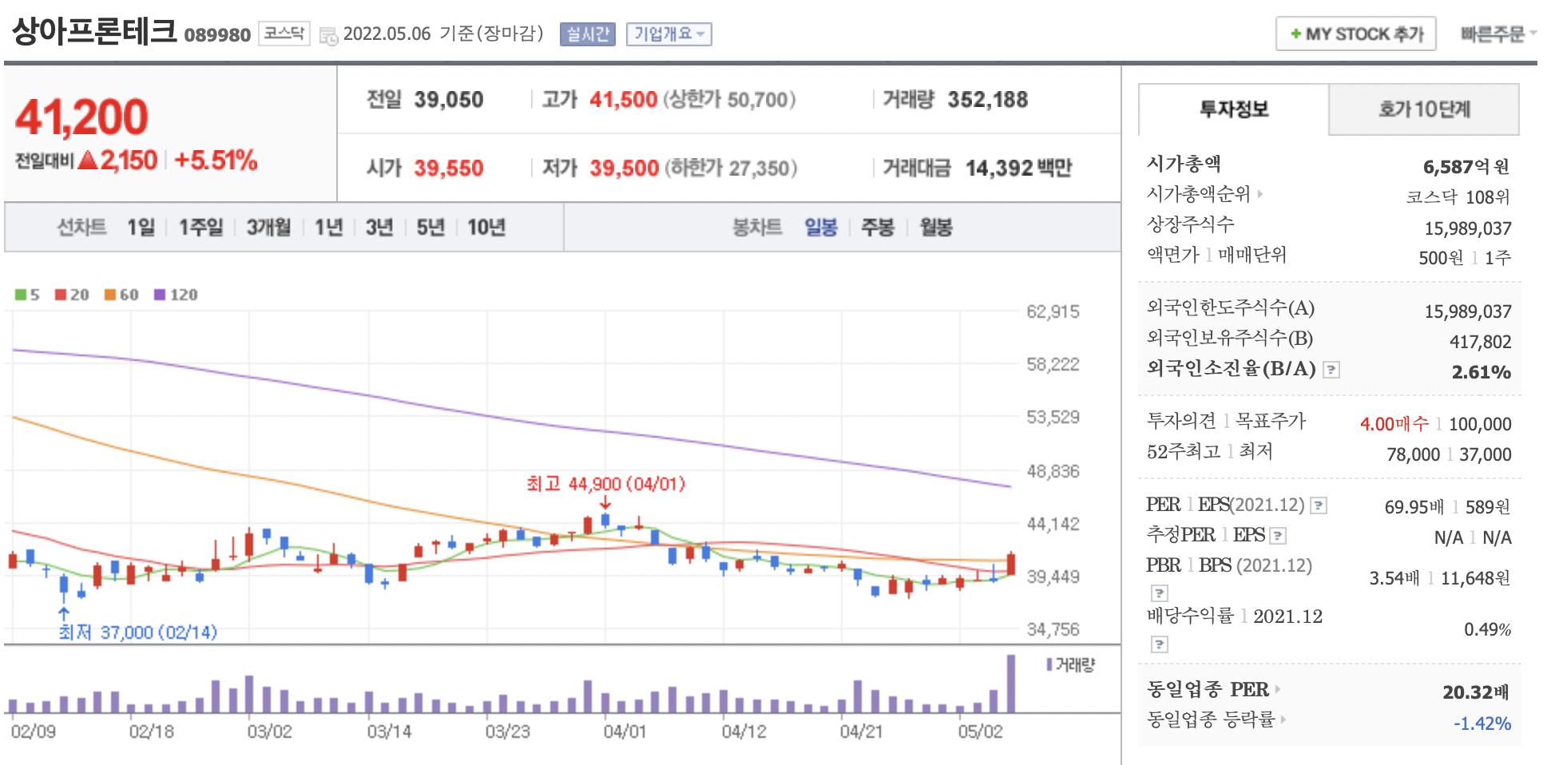Switch to the 투자정보 tab
The height and width of the screenshot is (765, 1551).
[1234, 109]
